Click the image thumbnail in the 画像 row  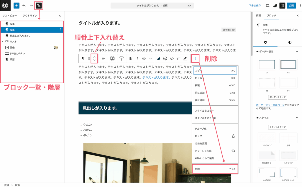tap(56, 48)
